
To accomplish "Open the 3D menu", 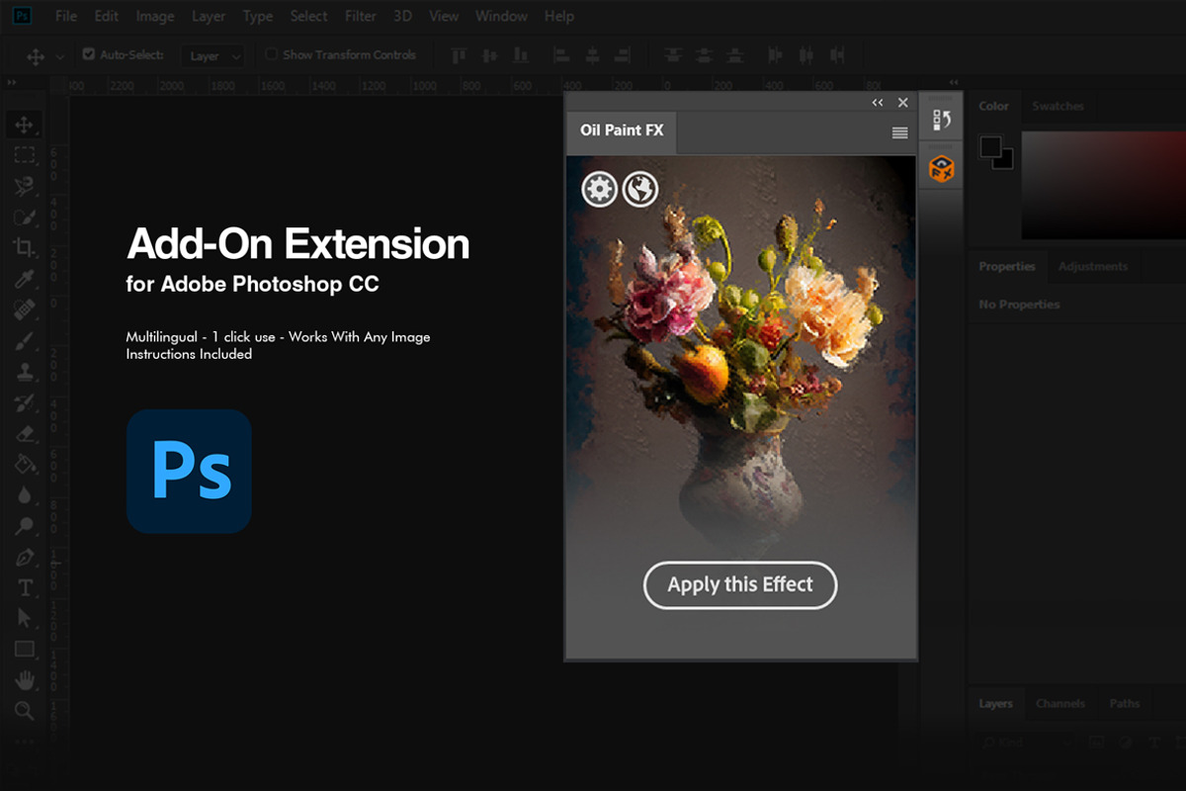I will (402, 16).
